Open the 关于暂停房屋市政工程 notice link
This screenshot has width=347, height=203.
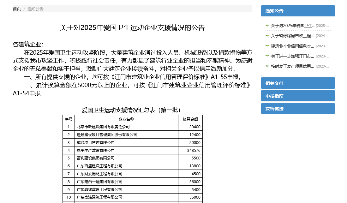[x=293, y=36]
